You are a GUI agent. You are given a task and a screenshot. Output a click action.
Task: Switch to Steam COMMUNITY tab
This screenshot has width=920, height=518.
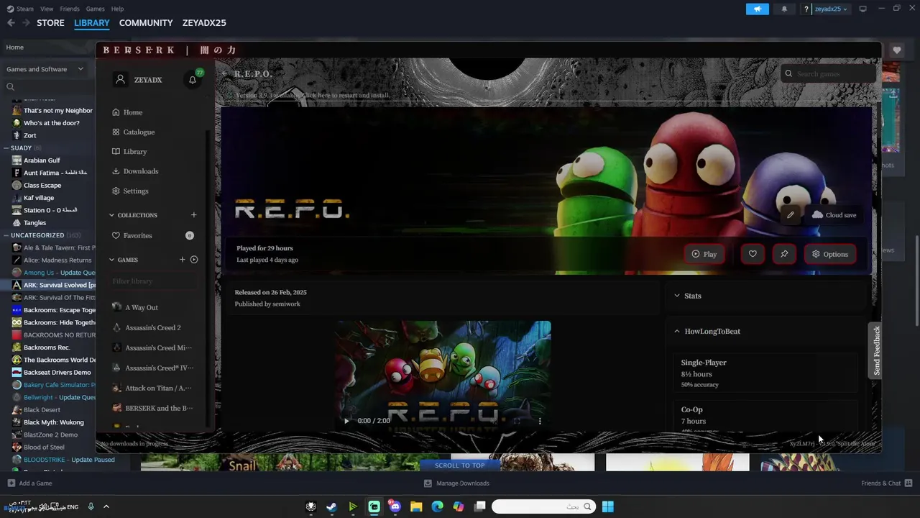(x=146, y=23)
